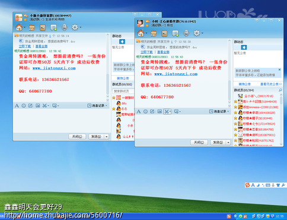Viewport: 287px width, 220px height.
Task: Click the blue group dynamics icon in left window
Action: 122,42
